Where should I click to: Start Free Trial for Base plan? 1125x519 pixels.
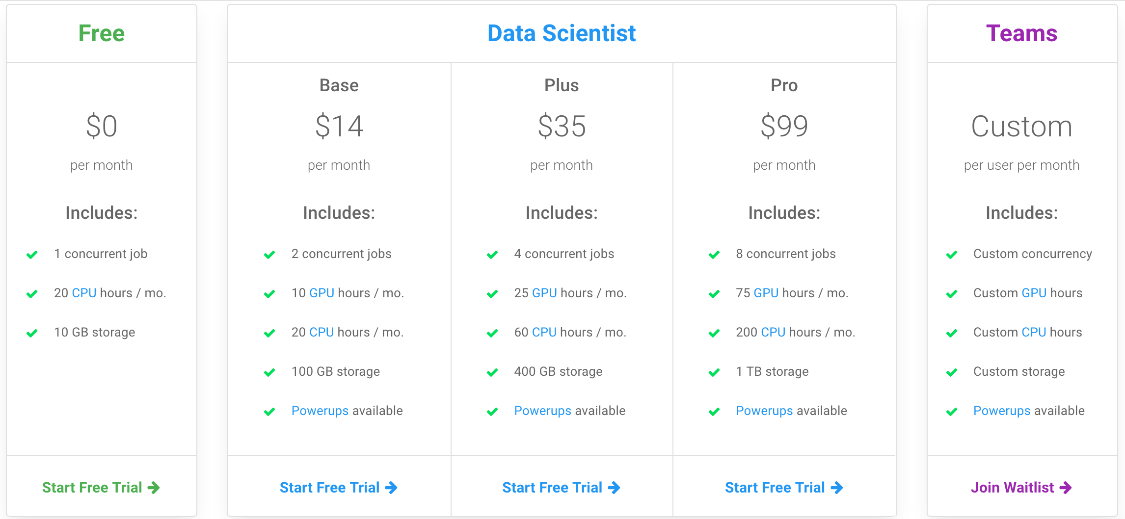[x=330, y=488]
